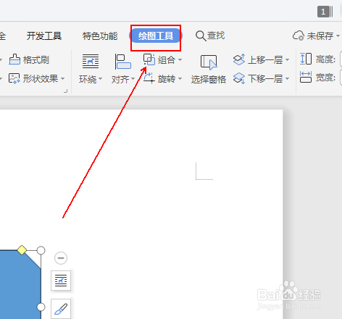342x319 pixels.
Task: Expand the 环绕 dropdown arrow
Action: pos(100,79)
